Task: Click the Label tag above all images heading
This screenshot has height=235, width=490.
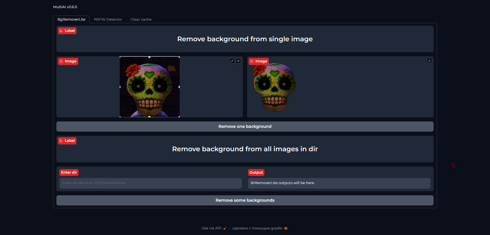Action: coord(67,141)
